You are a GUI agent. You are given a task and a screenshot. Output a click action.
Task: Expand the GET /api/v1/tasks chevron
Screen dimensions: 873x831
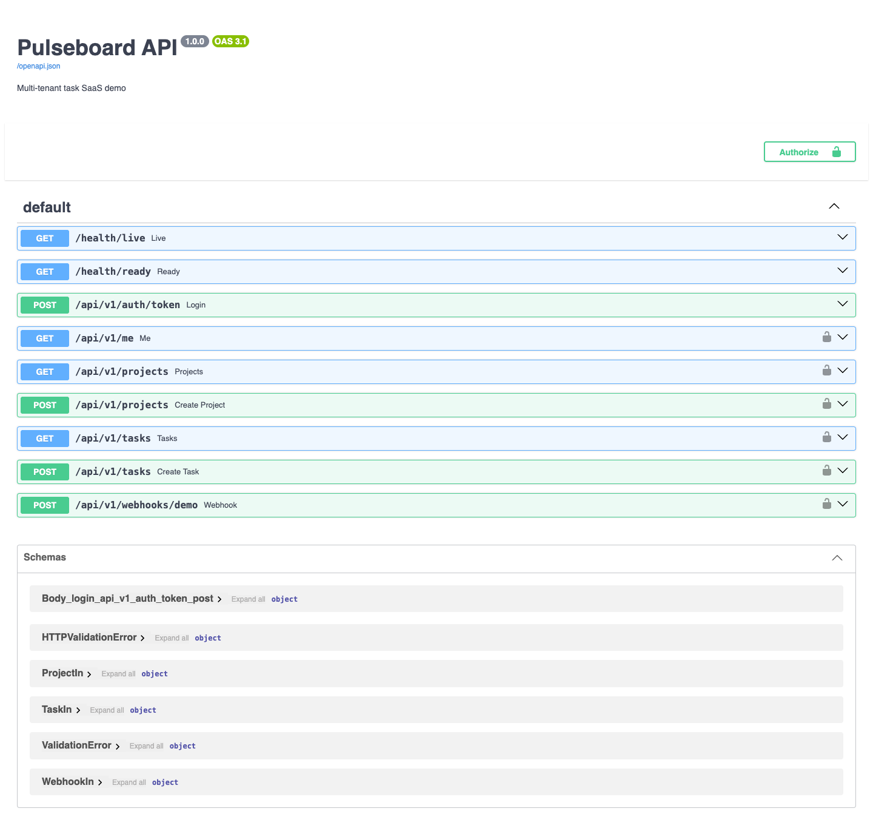(x=843, y=437)
